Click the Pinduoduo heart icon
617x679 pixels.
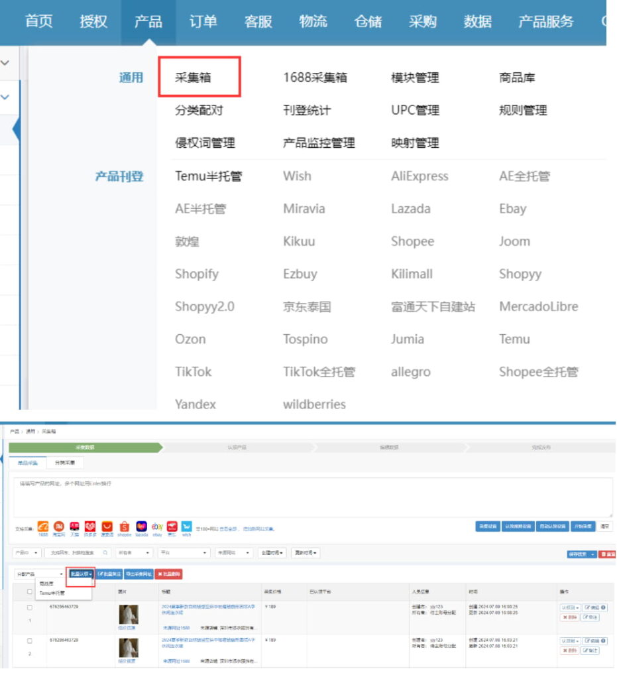[91, 526]
